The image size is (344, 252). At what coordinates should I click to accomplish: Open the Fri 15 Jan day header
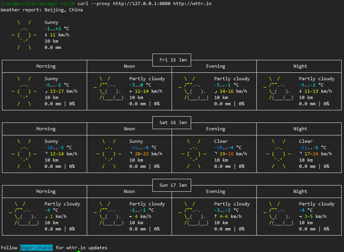coord(172,60)
